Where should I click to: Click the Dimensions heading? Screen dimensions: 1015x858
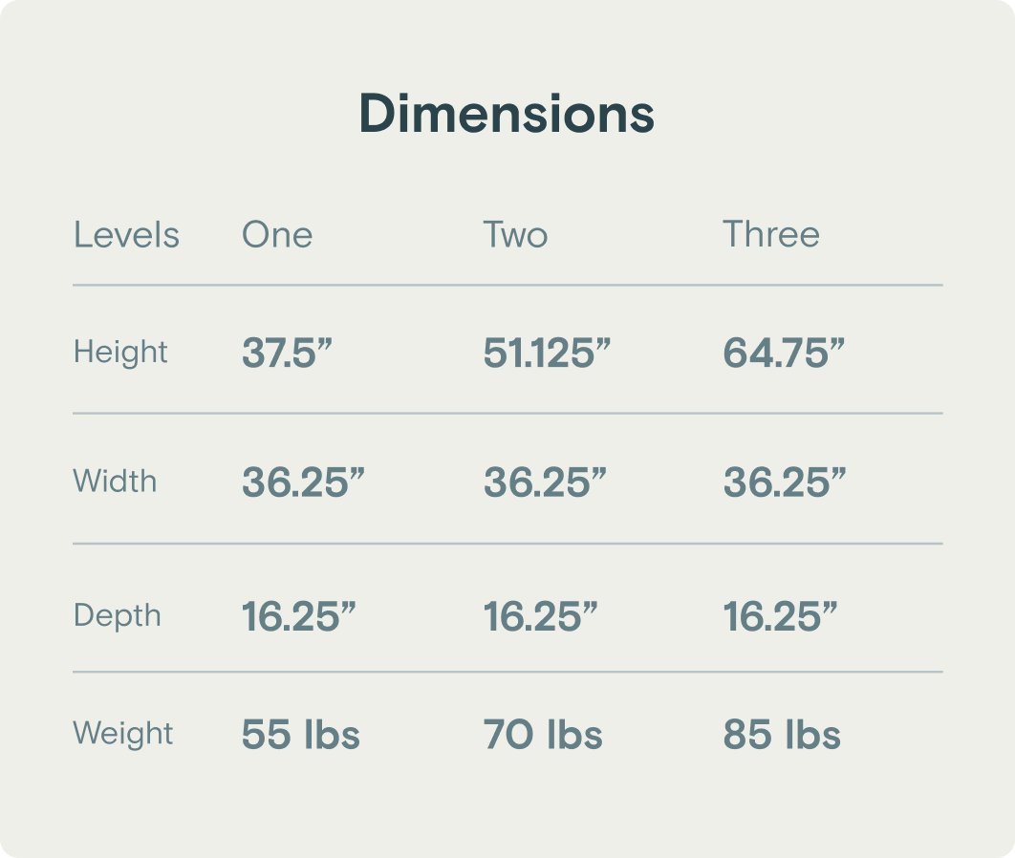(507, 114)
